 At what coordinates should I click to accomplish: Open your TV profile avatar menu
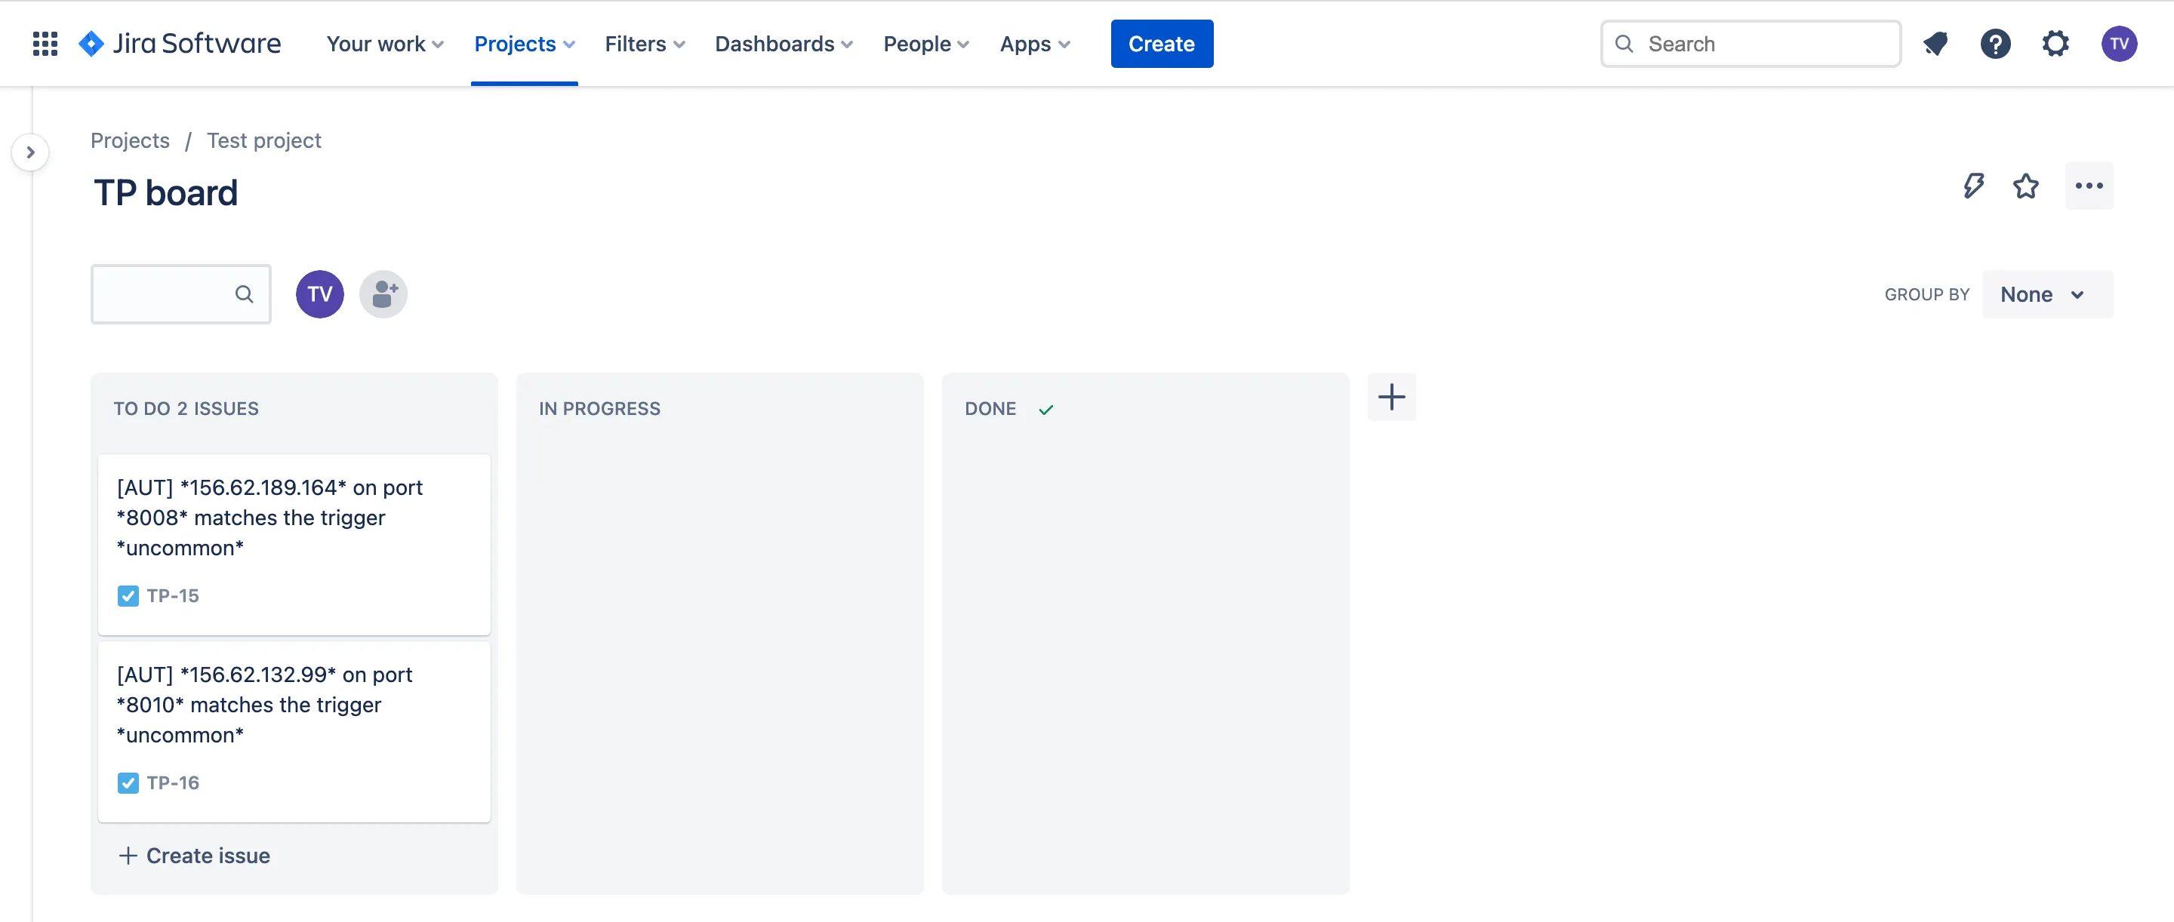pos(2119,43)
